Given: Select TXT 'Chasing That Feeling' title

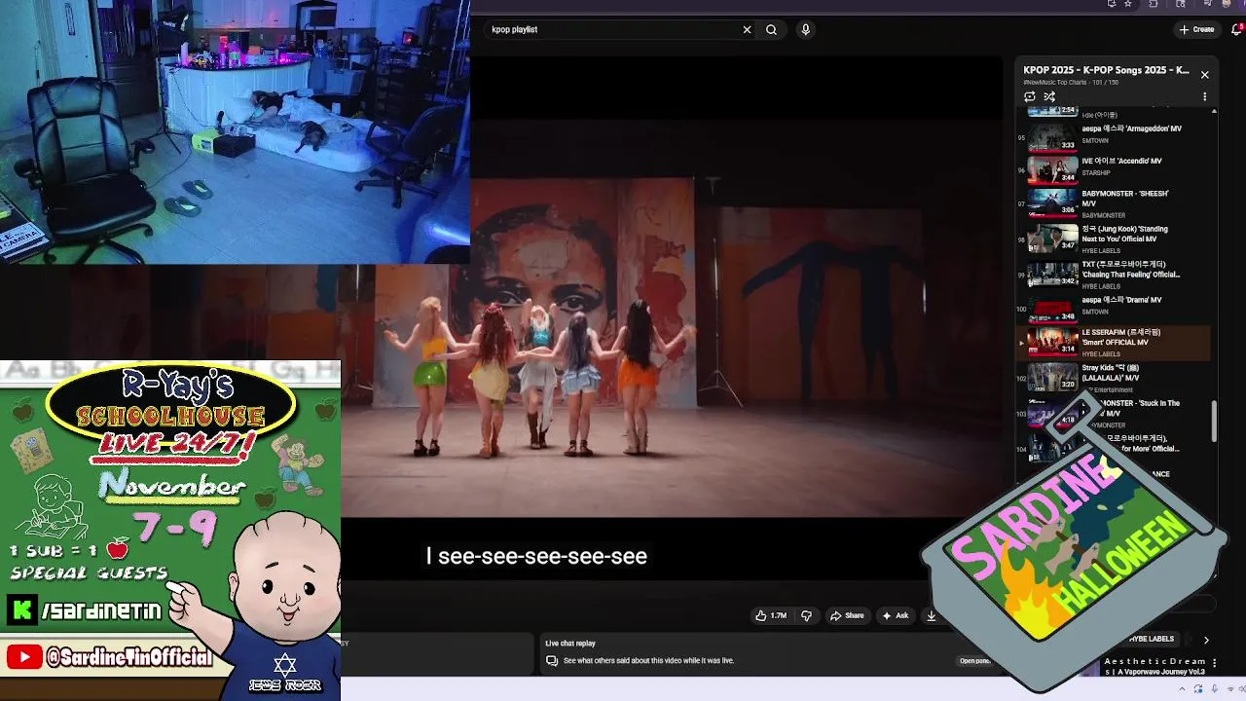Looking at the screenshot, I should coord(1130,270).
